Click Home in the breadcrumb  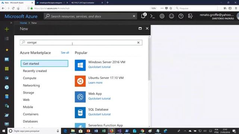[x=23, y=23]
